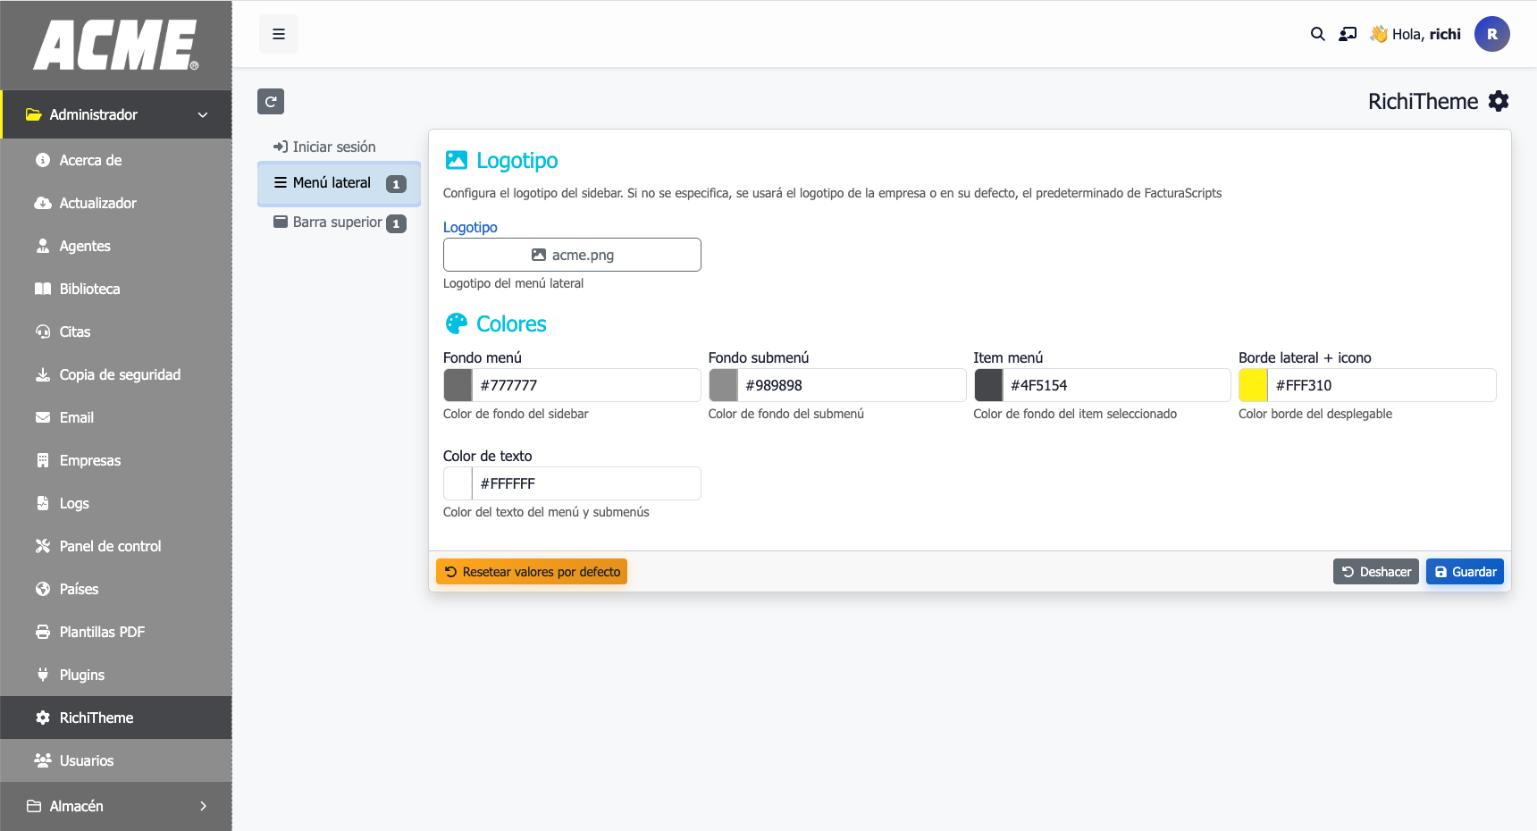Image resolution: width=1537 pixels, height=831 pixels.
Task: Toggle the sidebar with the hamburger button
Action: coord(279,34)
